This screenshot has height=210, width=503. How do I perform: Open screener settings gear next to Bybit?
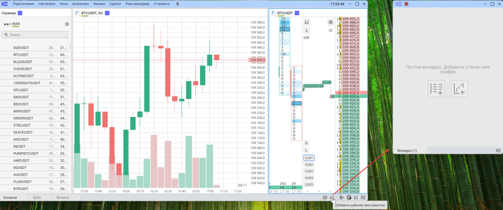[67, 24]
